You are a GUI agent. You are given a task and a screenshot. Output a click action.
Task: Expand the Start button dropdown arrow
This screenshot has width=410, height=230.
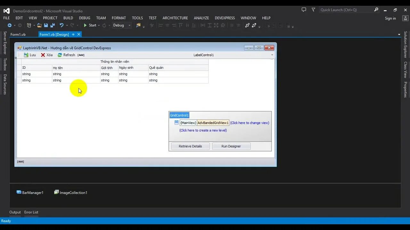(99, 26)
